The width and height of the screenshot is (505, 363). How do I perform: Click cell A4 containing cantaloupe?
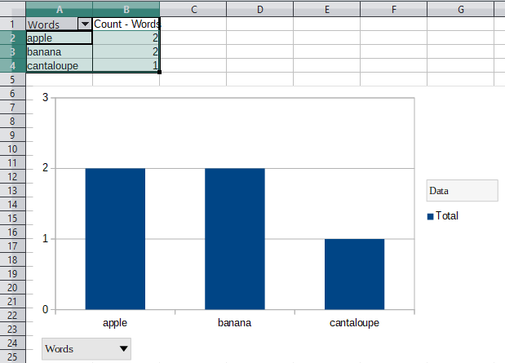(x=59, y=66)
